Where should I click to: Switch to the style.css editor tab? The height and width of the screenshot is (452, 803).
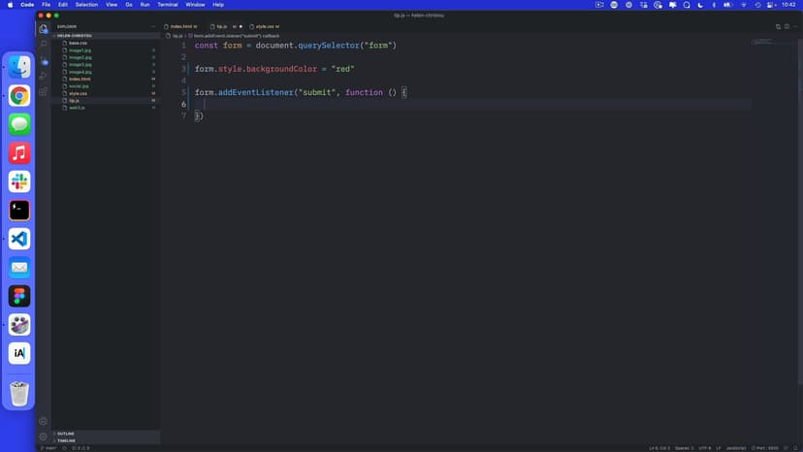point(266,26)
